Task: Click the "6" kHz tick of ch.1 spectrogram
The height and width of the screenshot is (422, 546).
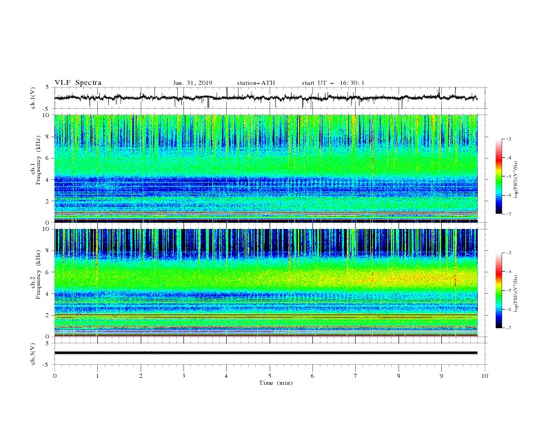Action: (x=48, y=158)
